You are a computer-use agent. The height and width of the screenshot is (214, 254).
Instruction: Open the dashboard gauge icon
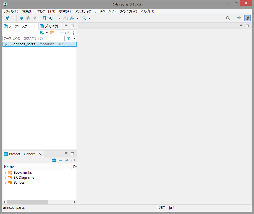coord(66,18)
